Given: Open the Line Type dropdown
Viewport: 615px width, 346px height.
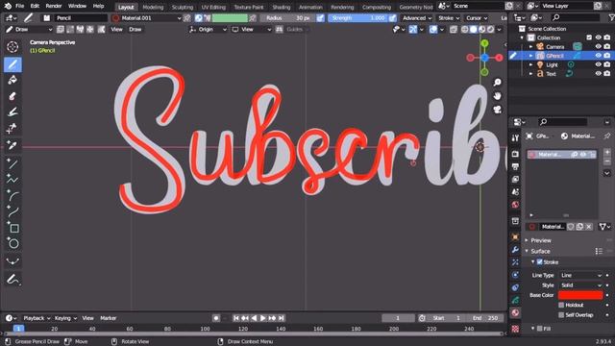Looking at the screenshot, I should click(580, 276).
